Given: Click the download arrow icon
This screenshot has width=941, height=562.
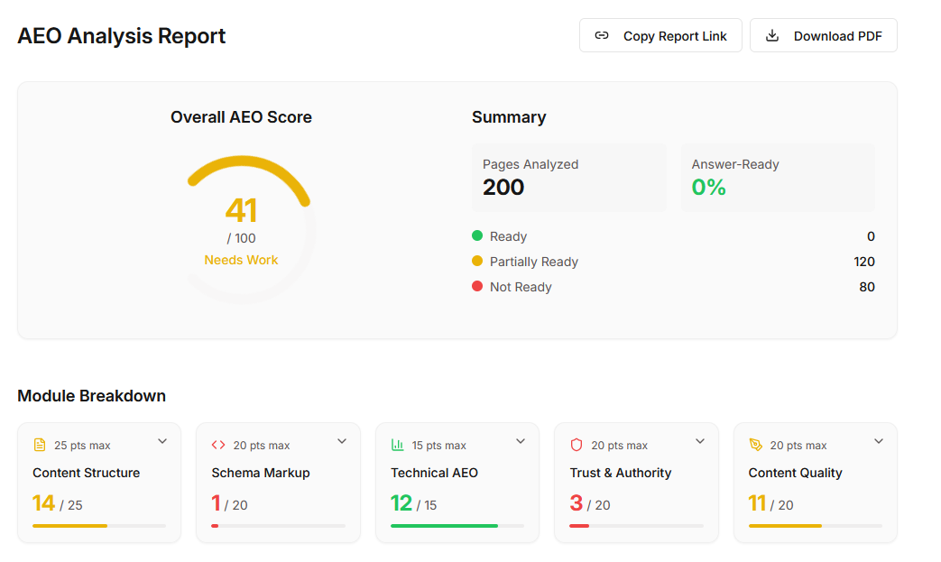Looking at the screenshot, I should tap(772, 36).
